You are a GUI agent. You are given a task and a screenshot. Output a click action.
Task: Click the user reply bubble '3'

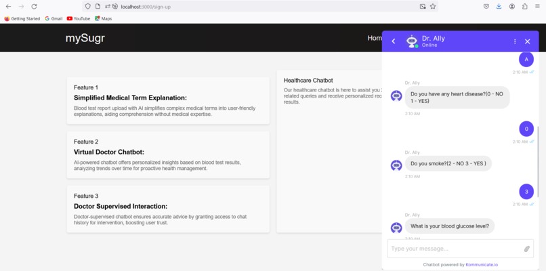[526, 191]
